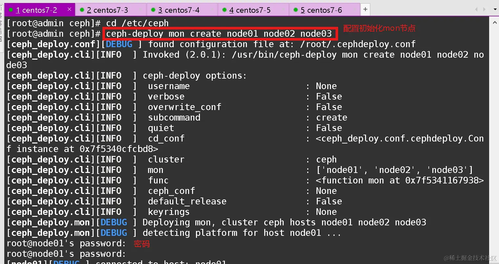This screenshot has width=499, height=264.
Task: Click the 'ceph-deploy mon create node01 node02 node03' command
Action: [x=219, y=34]
